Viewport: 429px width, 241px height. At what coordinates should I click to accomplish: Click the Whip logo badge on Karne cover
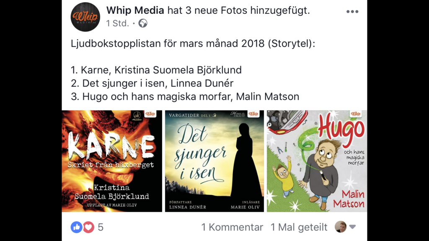click(150, 114)
